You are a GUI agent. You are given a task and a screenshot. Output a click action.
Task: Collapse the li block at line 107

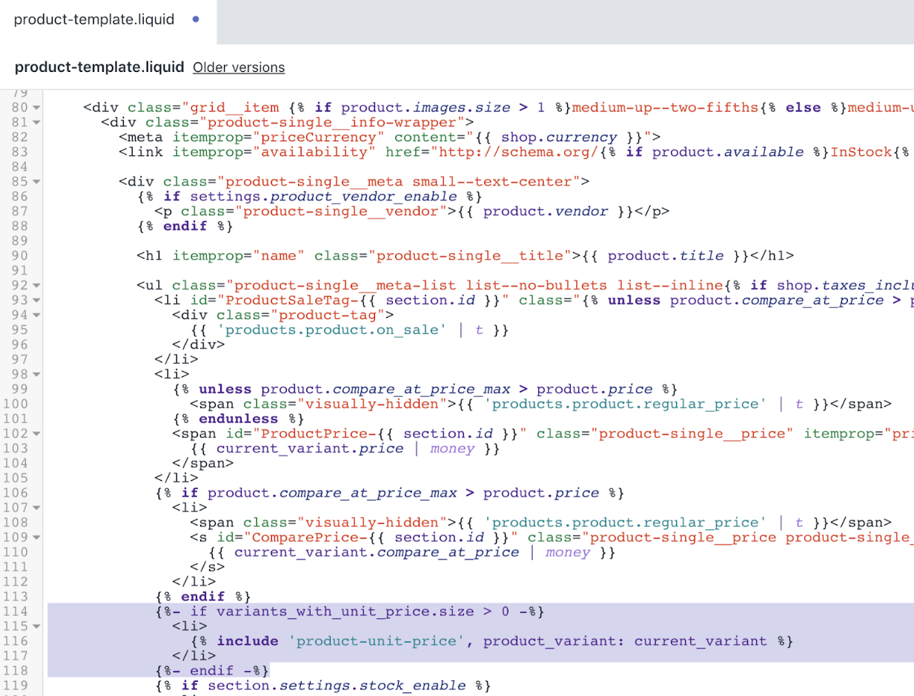tap(36, 508)
